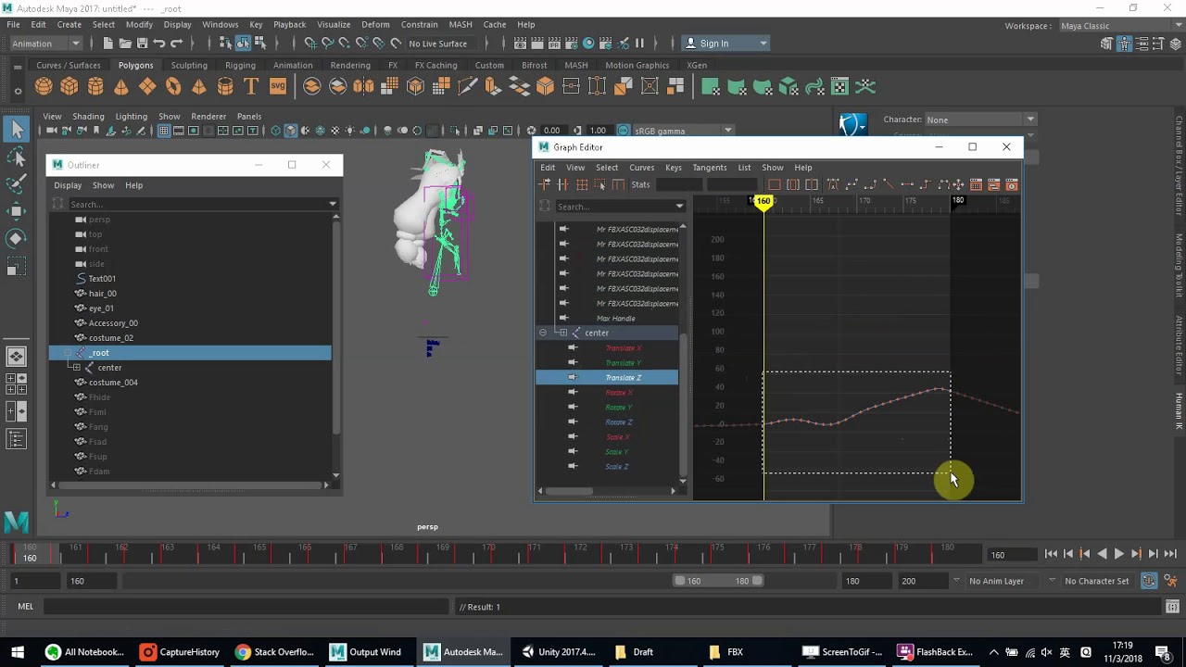
Task: Click the range slider bar between 160 and 180
Action: [718, 581]
